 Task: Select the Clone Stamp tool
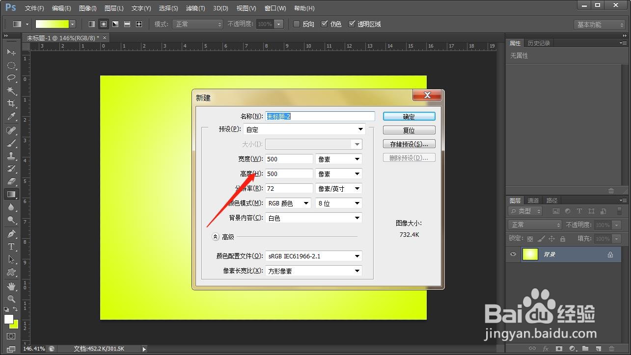[11, 156]
